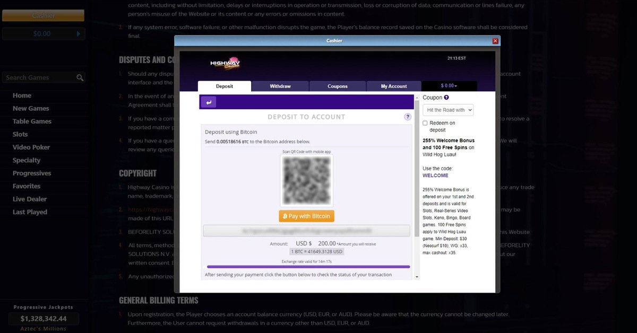Click the arrow beside the $0.00 sidebar balance
This screenshot has width=637, height=333.
[x=79, y=33]
